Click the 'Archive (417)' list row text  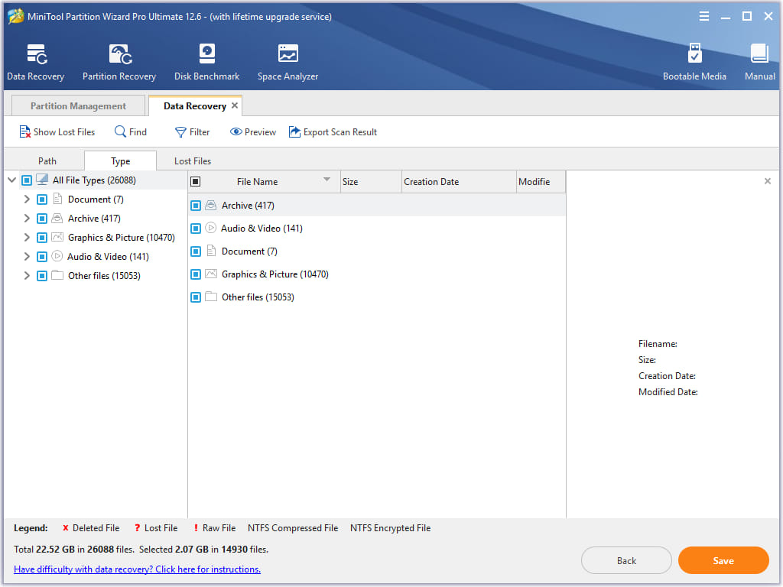point(249,205)
